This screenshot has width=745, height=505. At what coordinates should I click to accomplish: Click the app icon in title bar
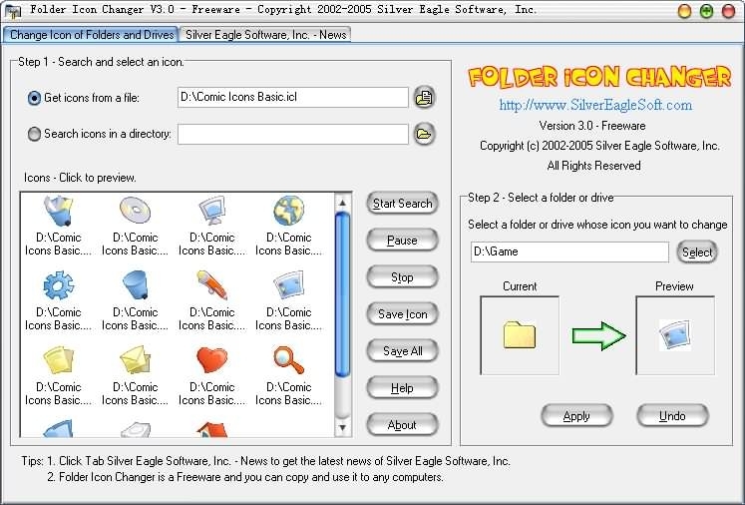click(x=13, y=10)
